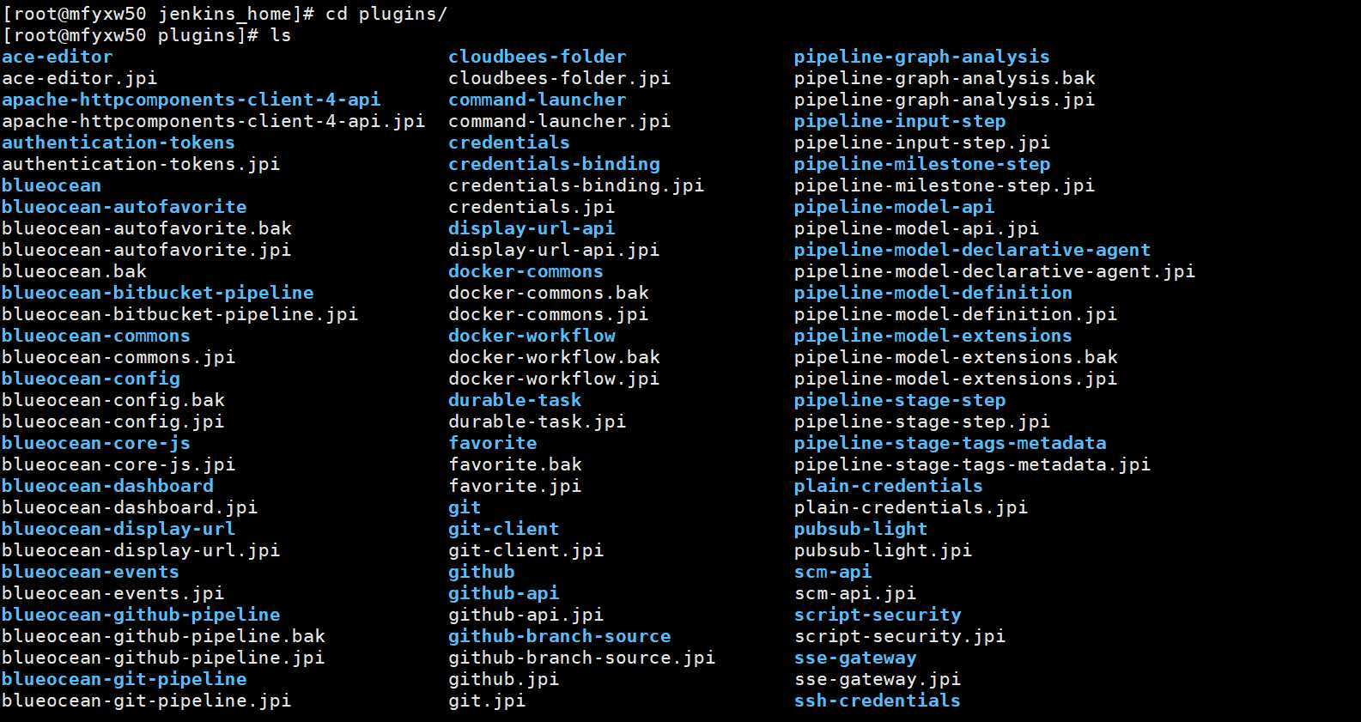Click the favorite.bak file name
1361x722 pixels.
tap(515, 464)
